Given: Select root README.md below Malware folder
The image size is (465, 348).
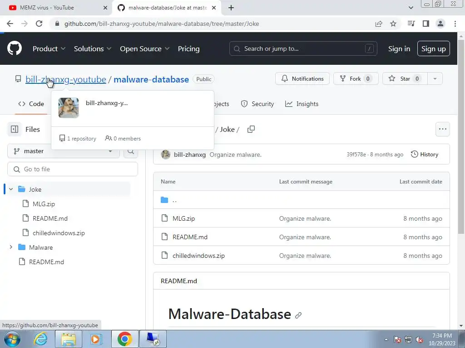Looking at the screenshot, I should (x=46, y=262).
